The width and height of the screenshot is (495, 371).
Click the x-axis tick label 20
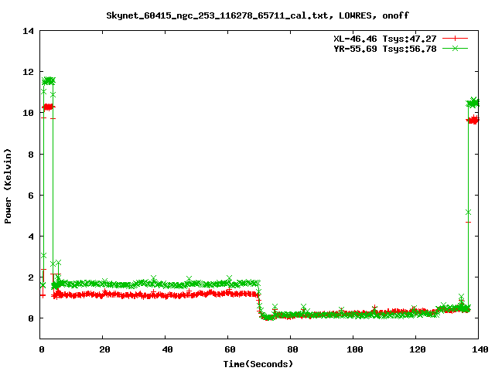tap(104, 349)
